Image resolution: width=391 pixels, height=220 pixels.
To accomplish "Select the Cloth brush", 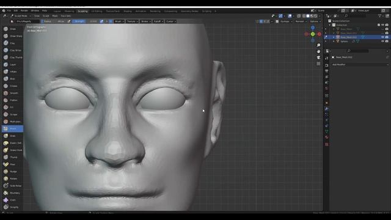I will click(12, 200).
